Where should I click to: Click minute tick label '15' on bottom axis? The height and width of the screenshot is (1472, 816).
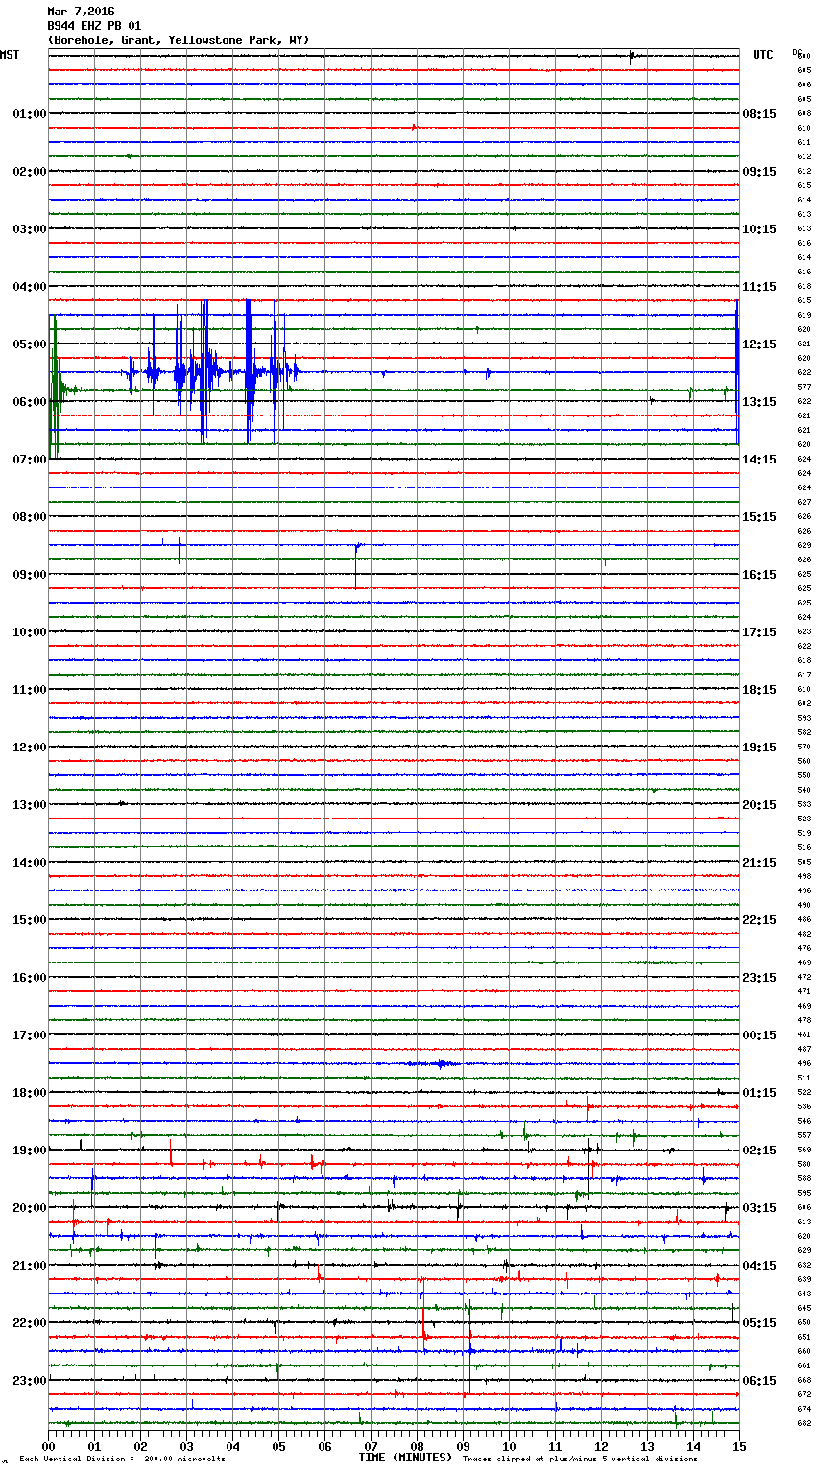tap(739, 1447)
